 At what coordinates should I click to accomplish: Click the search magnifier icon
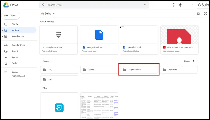pos(43,5)
